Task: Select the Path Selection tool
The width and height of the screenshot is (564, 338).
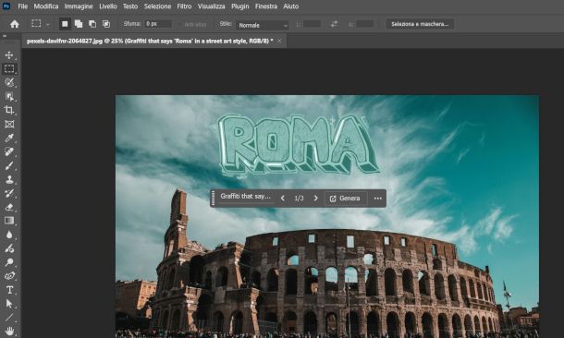Action: pos(9,304)
